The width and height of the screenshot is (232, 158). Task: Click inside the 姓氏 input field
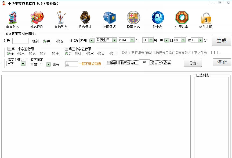point(21,41)
